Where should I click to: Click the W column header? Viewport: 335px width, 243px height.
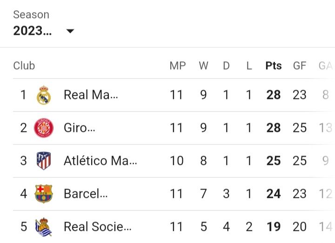click(203, 66)
